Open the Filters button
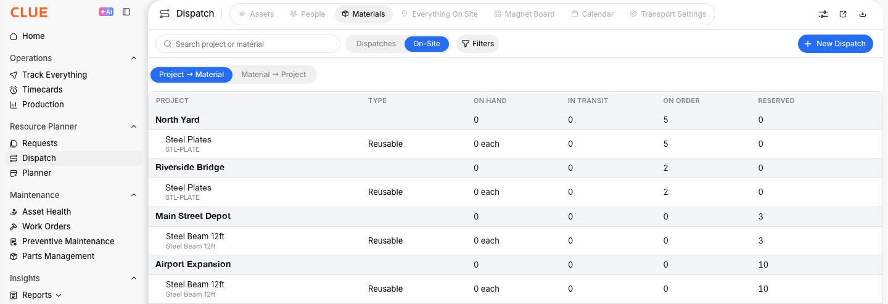 point(478,44)
